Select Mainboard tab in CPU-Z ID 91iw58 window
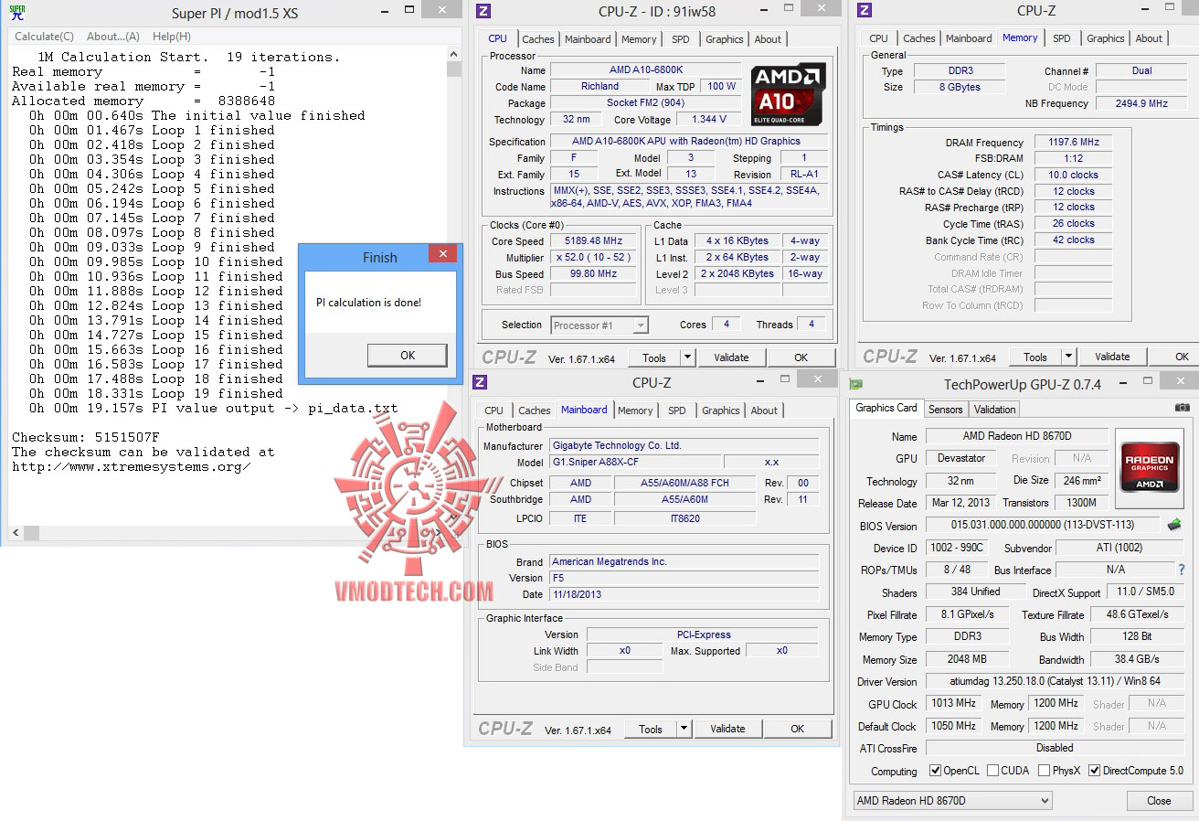The height and width of the screenshot is (821, 1199). 588,39
